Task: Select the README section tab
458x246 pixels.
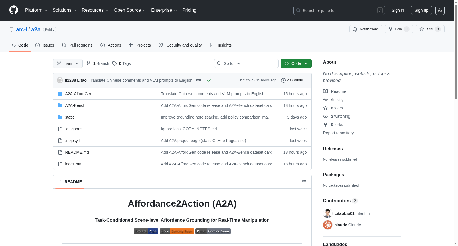Action: click(70, 182)
